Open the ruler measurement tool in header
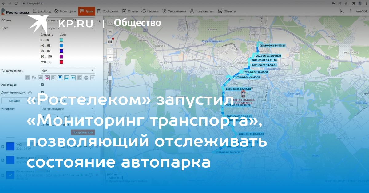Screen dimensions: 369x193 pyautogui.click(x=342, y=11)
